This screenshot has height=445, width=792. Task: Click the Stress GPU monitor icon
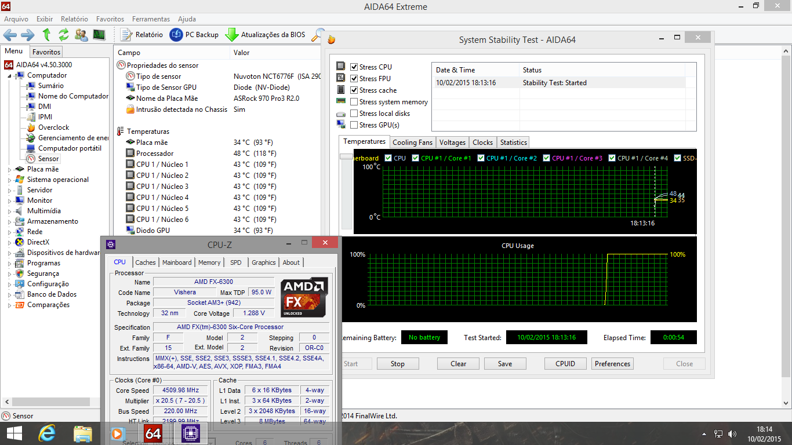tap(341, 125)
